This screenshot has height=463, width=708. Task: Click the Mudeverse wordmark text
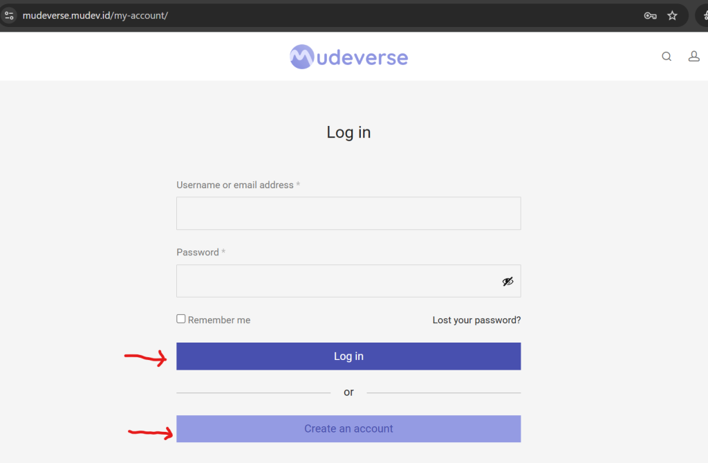coord(362,57)
